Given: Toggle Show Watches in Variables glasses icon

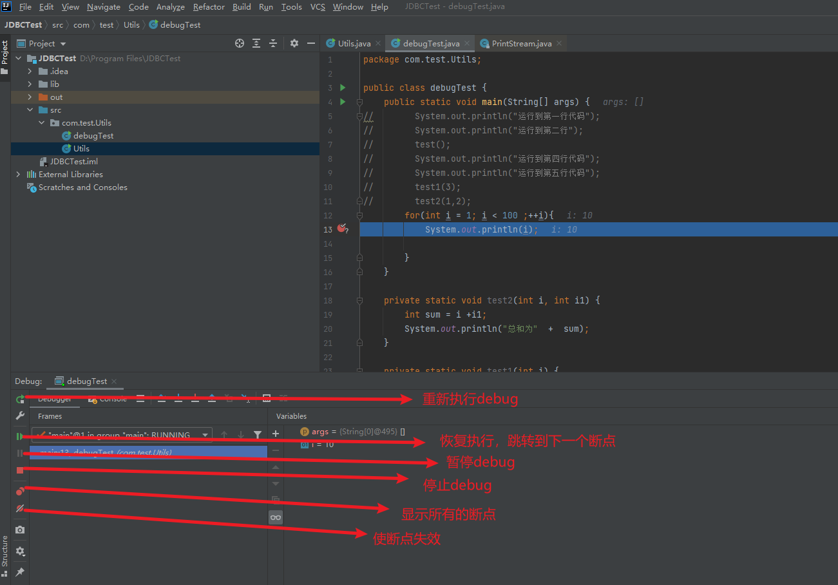Looking at the screenshot, I should pos(276,517).
